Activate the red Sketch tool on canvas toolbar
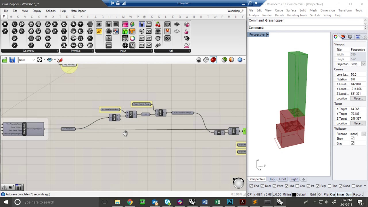Image resolution: width=368 pixels, height=207 pixels. tap(60, 60)
